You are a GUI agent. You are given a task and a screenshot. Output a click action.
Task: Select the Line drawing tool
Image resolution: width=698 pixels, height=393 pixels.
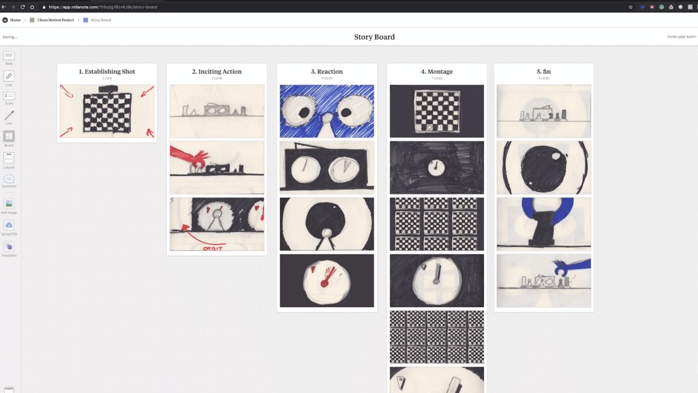point(9,116)
